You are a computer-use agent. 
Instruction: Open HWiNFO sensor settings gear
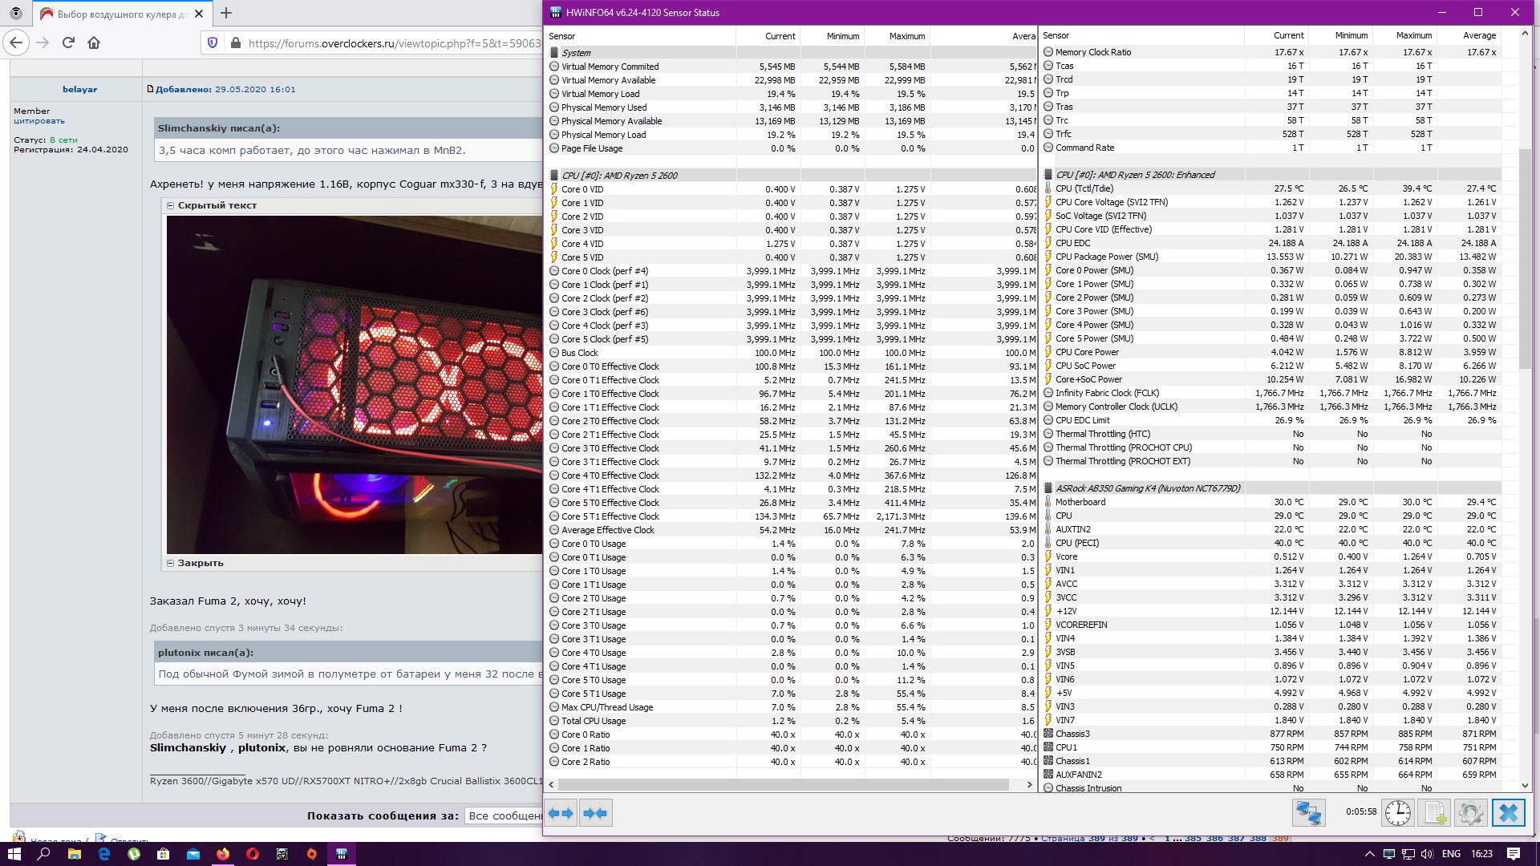[x=1470, y=813]
